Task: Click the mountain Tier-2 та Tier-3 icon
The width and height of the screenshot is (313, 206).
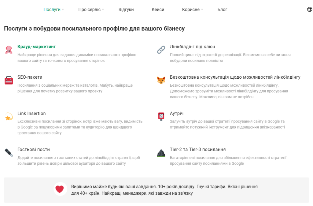Action: click(161, 153)
